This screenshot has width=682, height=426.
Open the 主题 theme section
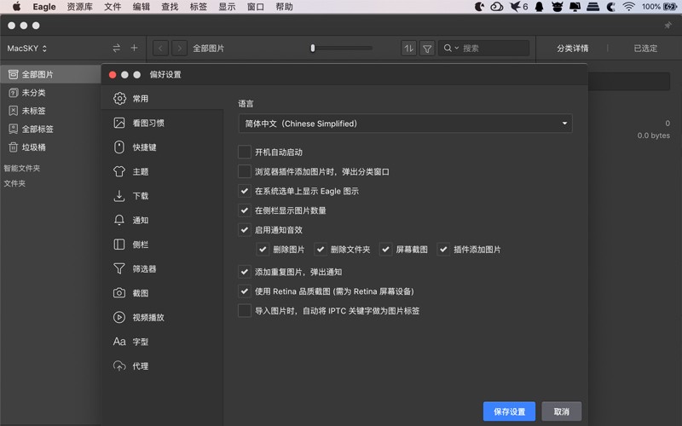click(162, 172)
